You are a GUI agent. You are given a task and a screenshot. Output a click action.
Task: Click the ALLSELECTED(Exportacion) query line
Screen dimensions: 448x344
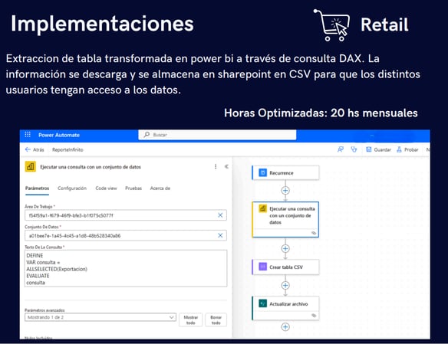[57, 269]
